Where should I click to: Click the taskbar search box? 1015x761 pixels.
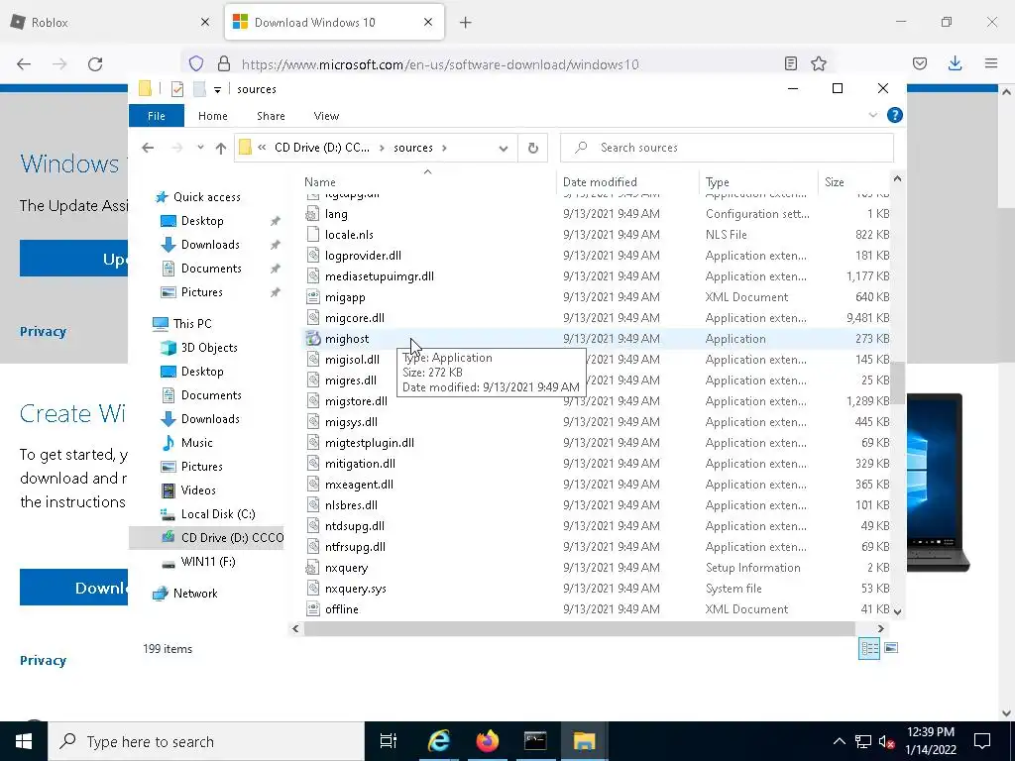(207, 741)
